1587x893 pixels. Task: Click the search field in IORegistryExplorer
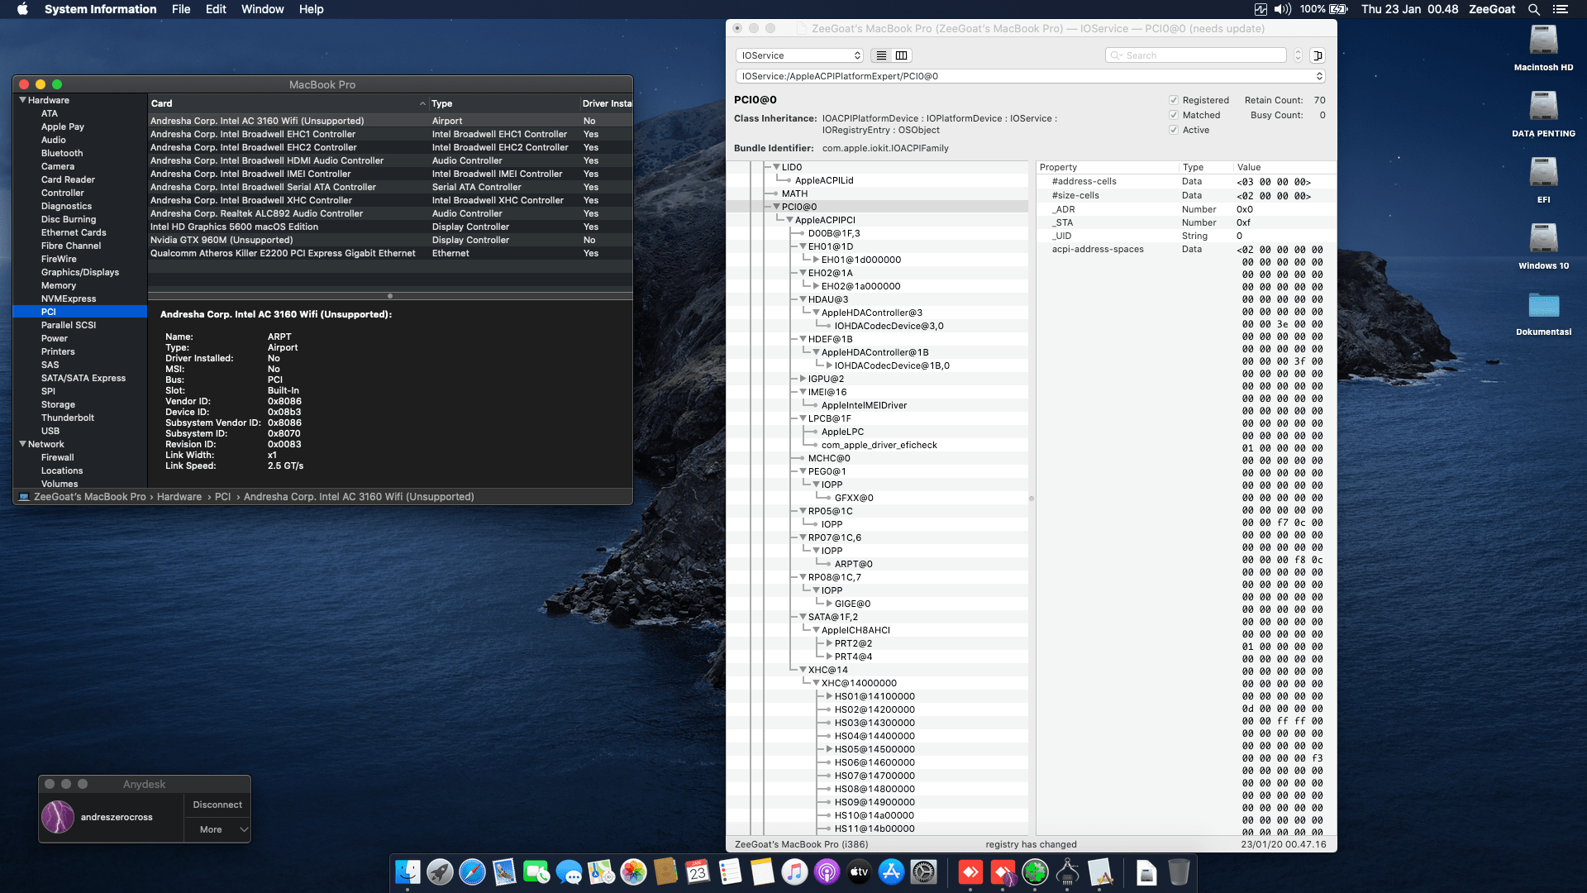[1195, 55]
